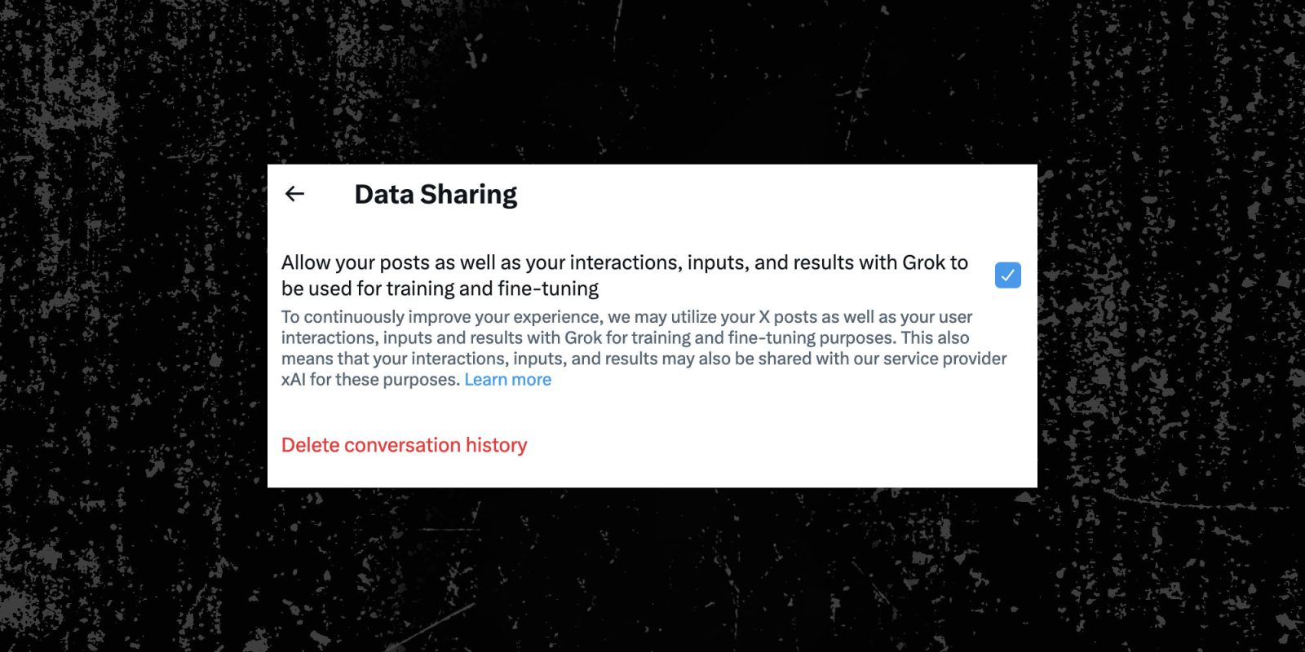Toggle the blue checkmark box
This screenshot has height=652, width=1305.
[1007, 275]
